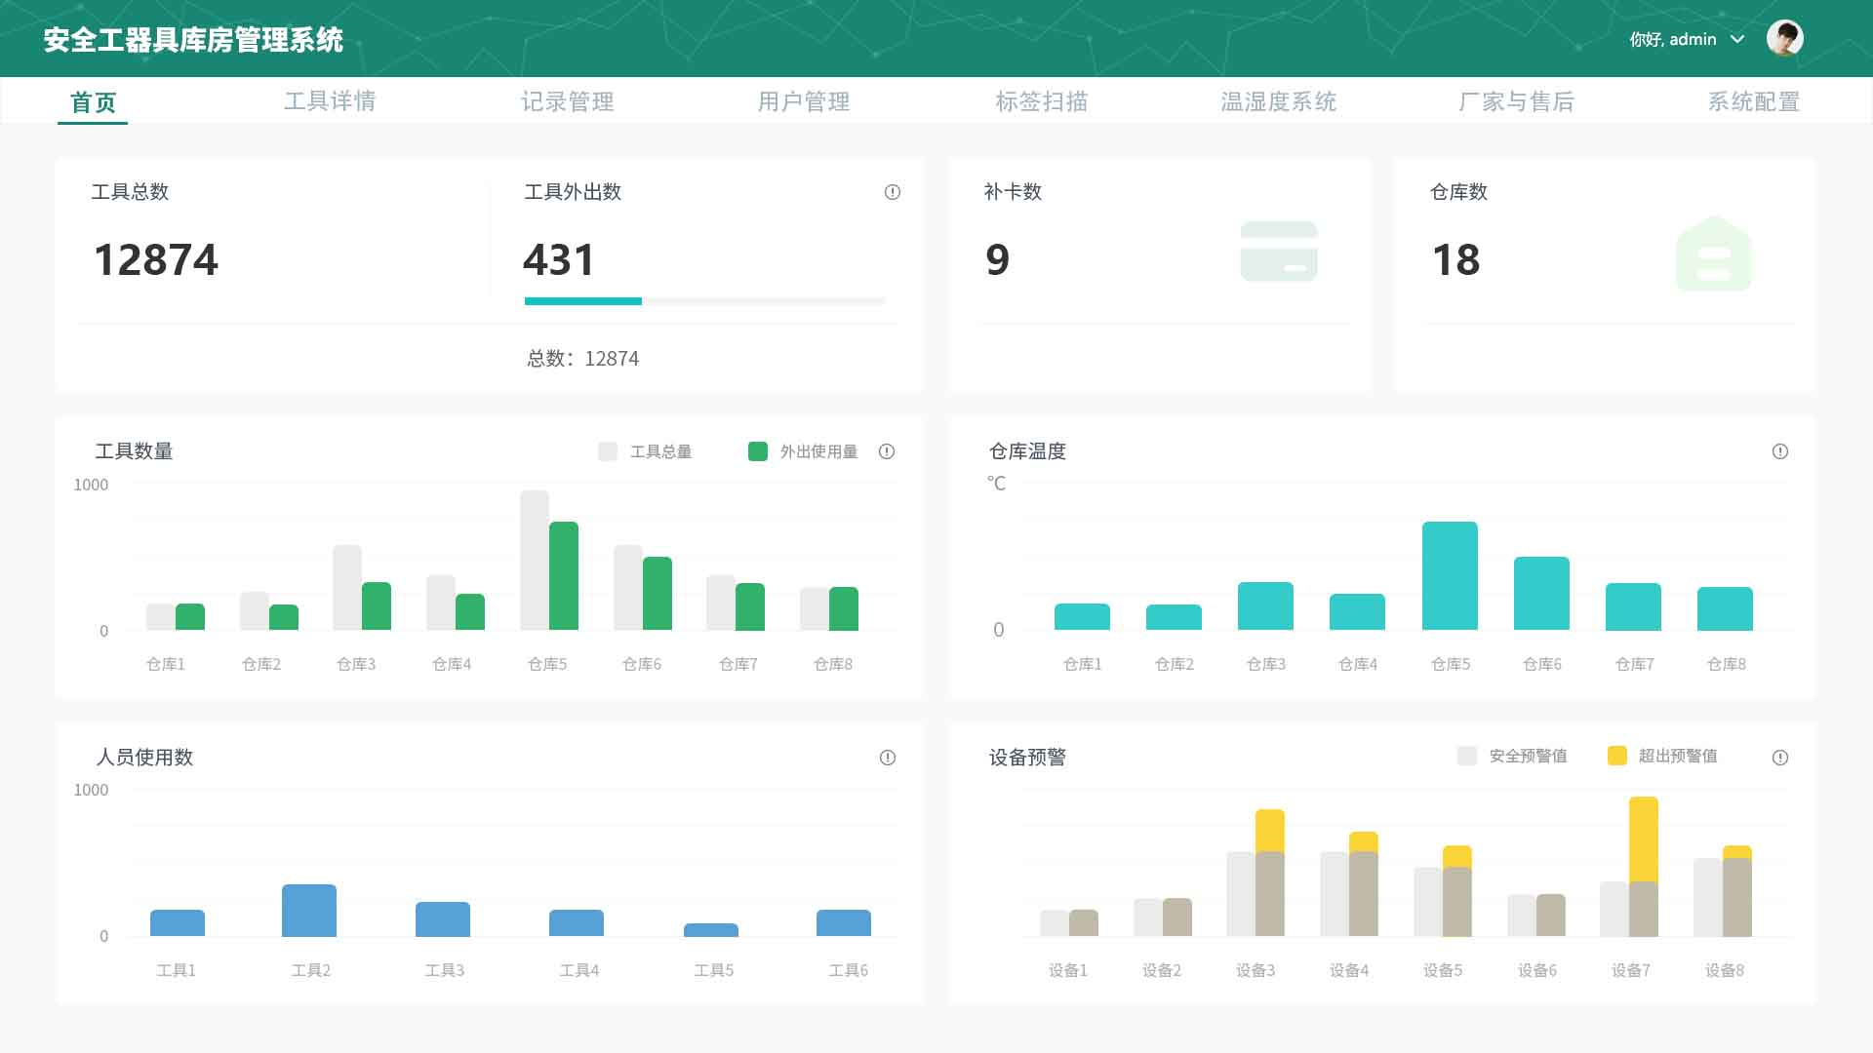Viewport: 1873px width, 1053px height.
Task: Expand the admin account dropdown arrow
Action: pos(1737,39)
